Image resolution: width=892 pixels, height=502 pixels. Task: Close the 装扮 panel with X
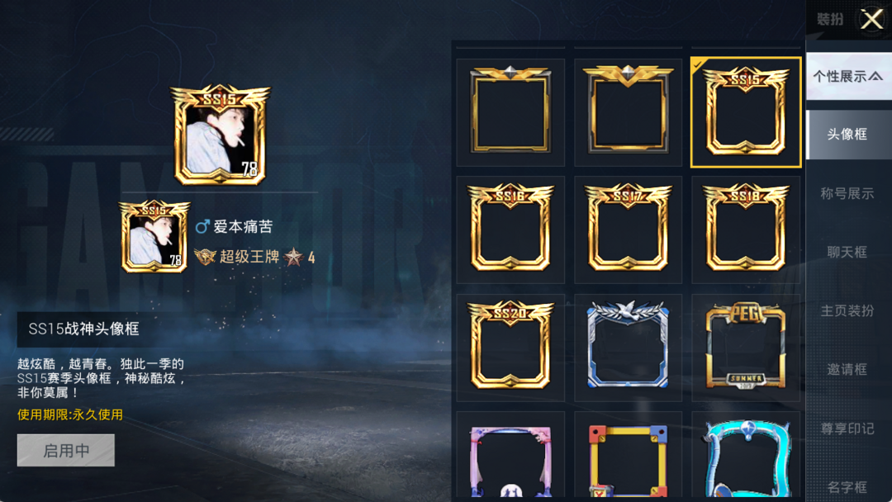coord(871,19)
